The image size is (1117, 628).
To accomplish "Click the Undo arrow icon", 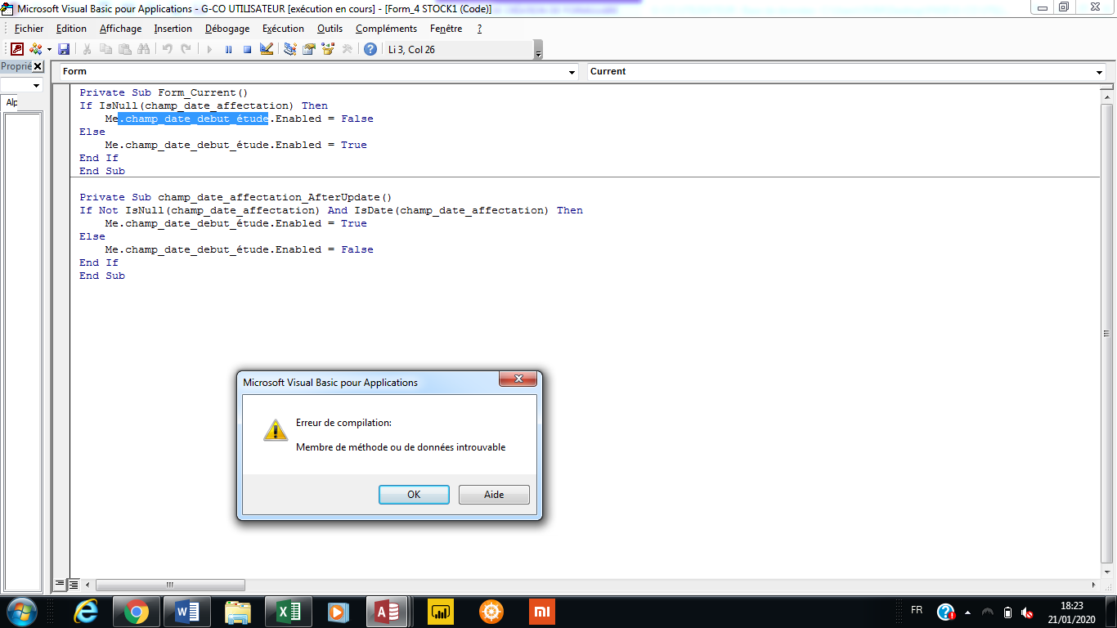I will click(x=167, y=49).
